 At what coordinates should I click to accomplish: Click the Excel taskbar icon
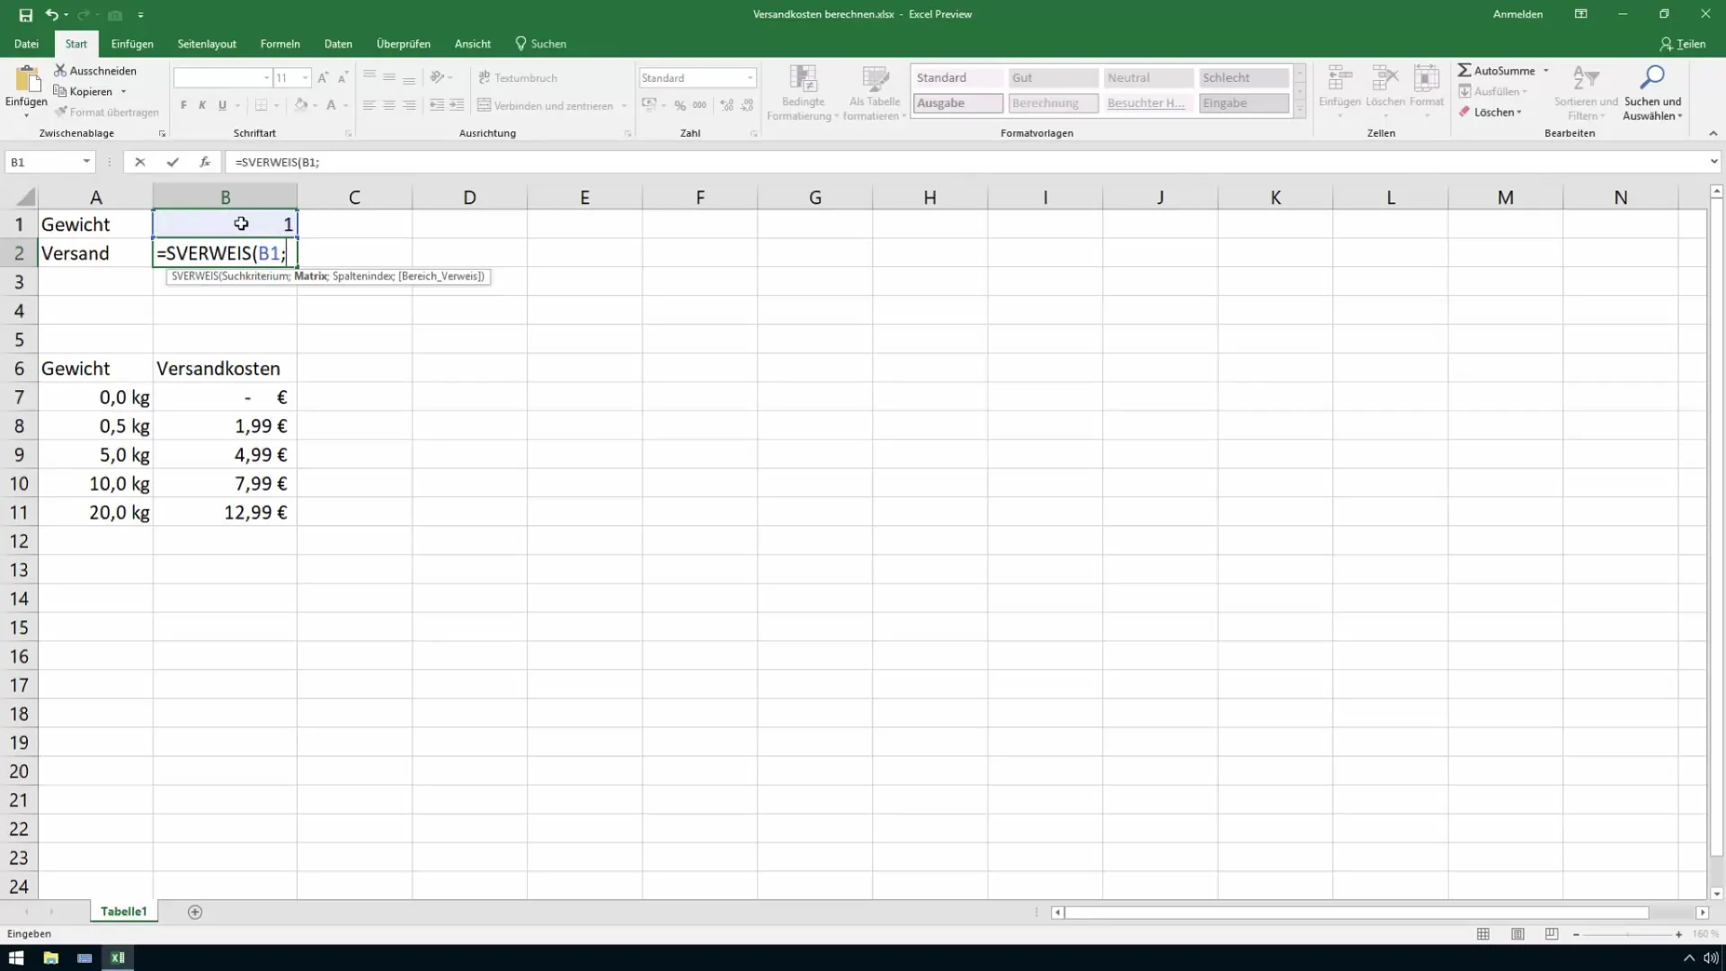coord(118,958)
